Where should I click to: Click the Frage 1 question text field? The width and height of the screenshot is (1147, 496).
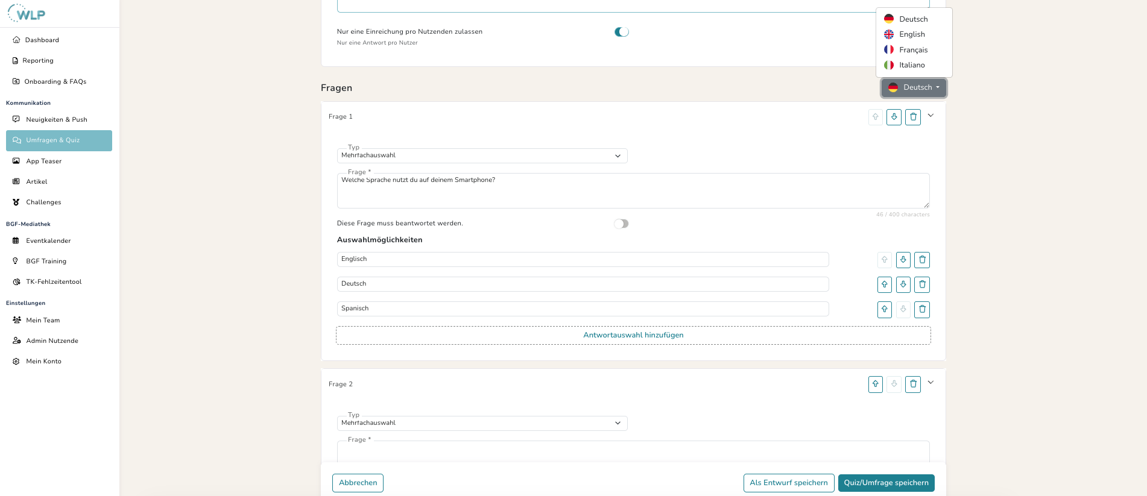(633, 190)
